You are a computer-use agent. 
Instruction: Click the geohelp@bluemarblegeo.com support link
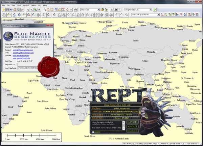(23, 50)
